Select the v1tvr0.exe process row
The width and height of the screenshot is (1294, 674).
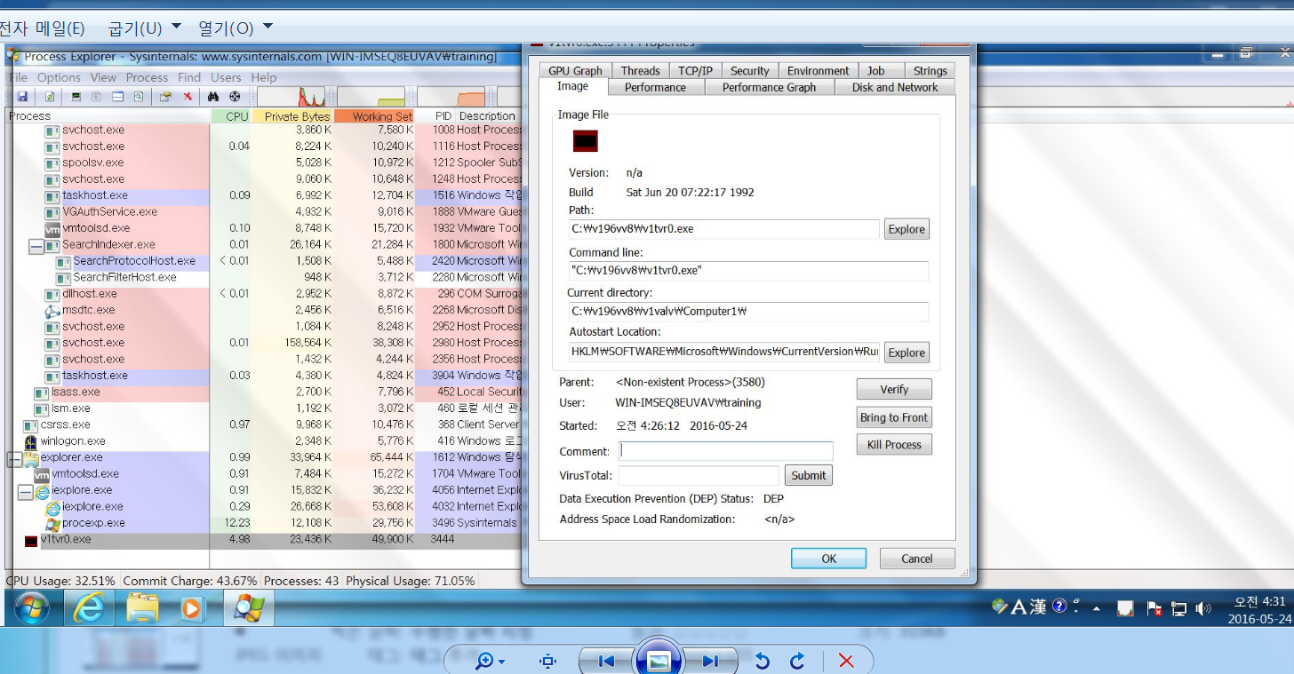coord(265,539)
